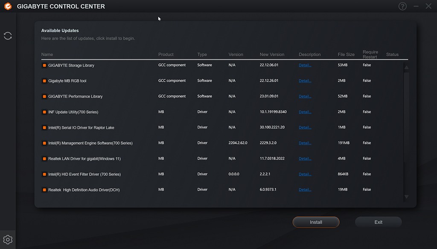Click the New Version column header
This screenshot has width=437, height=249.
point(272,54)
